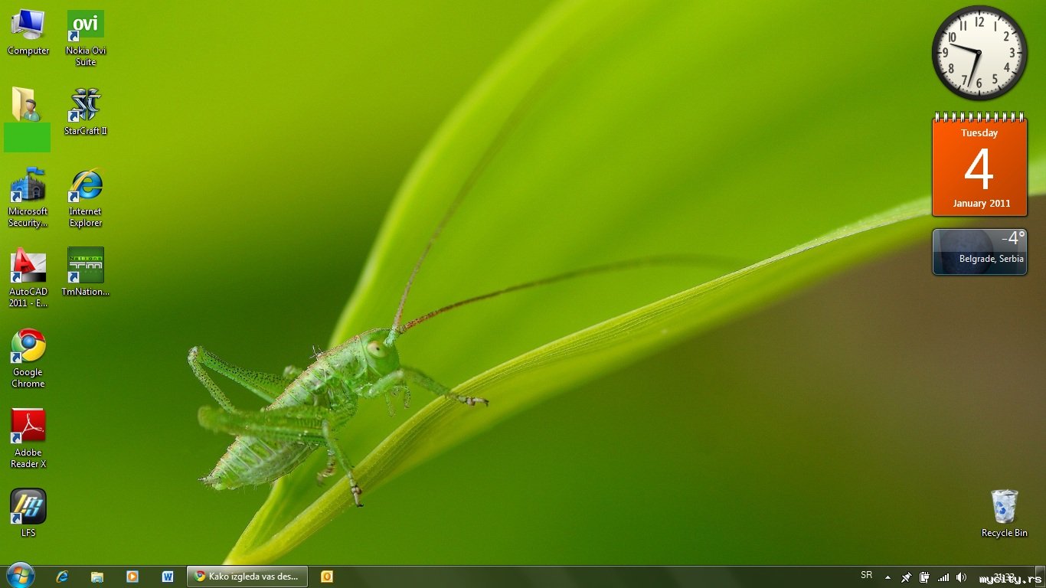Open the Recycle Bin
The height and width of the screenshot is (588, 1046).
1005,513
